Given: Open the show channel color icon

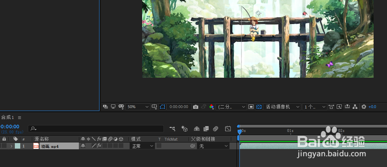Looking at the screenshot, I should pyautogui.click(x=212, y=107).
